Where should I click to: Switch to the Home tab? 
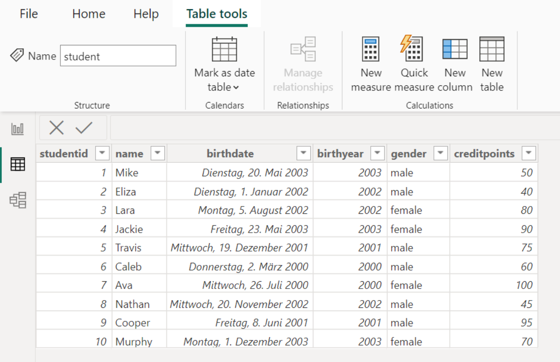[x=89, y=14]
